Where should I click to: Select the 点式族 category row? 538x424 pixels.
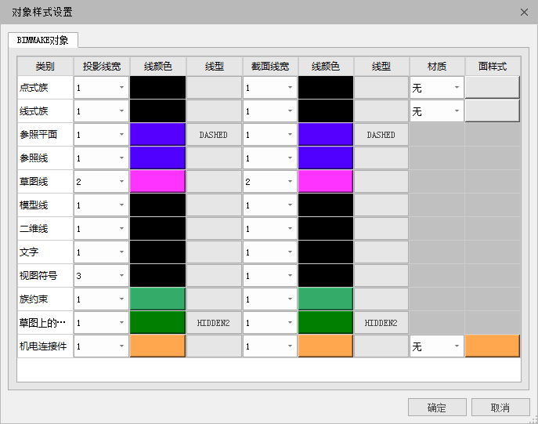click(x=45, y=88)
